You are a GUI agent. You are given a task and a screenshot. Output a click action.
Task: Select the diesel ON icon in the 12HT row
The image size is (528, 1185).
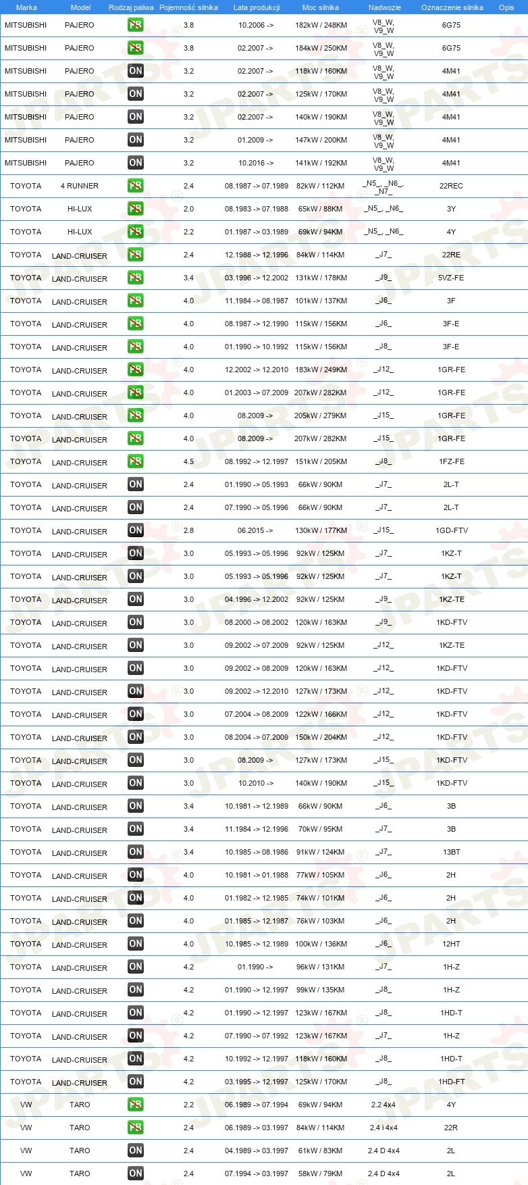[136, 944]
